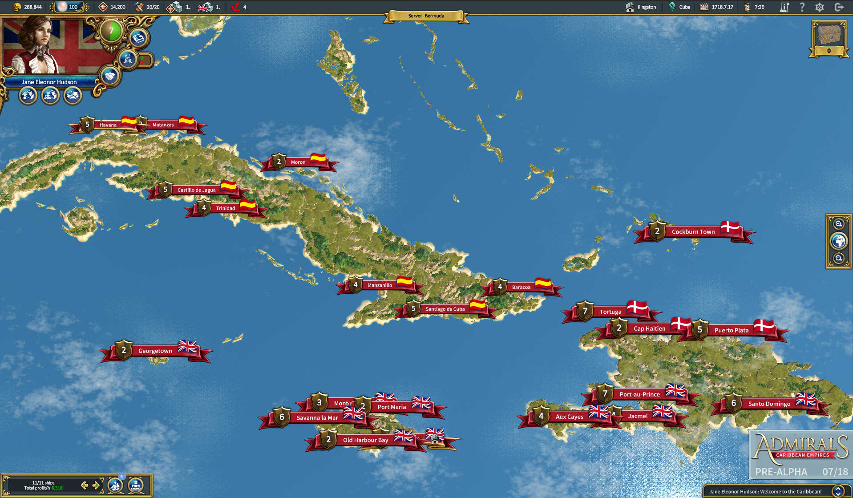Image resolution: width=853 pixels, height=498 pixels.
Task: Select the next ship with right arrow
Action: tap(96, 485)
